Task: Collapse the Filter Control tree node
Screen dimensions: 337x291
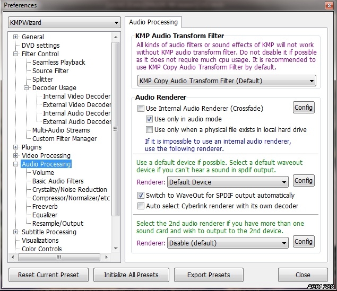Action: [x=15, y=54]
